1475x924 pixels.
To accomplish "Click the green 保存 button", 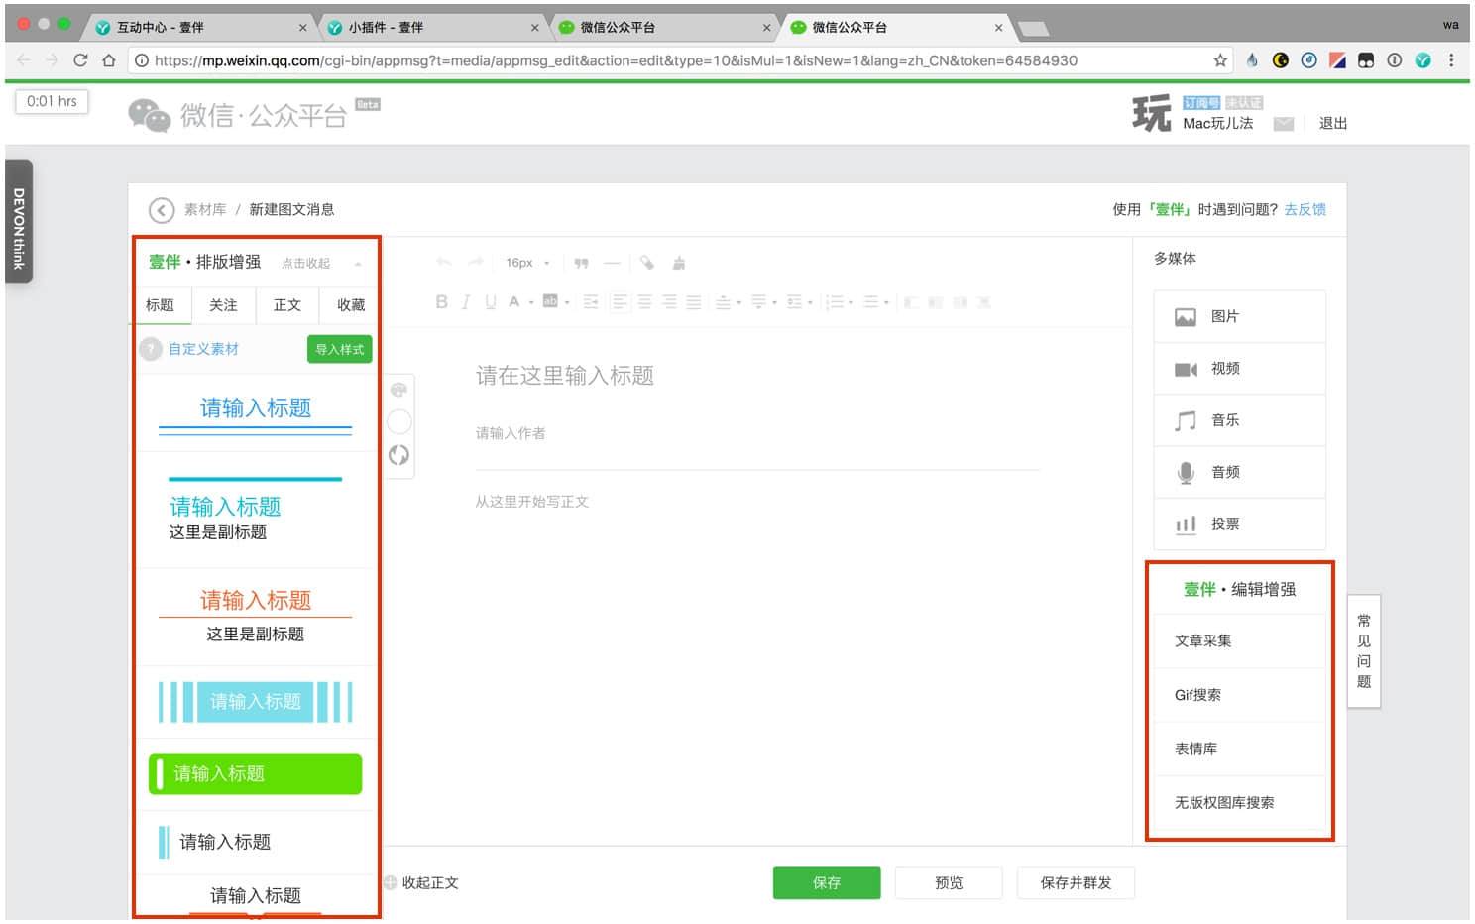I will [827, 883].
